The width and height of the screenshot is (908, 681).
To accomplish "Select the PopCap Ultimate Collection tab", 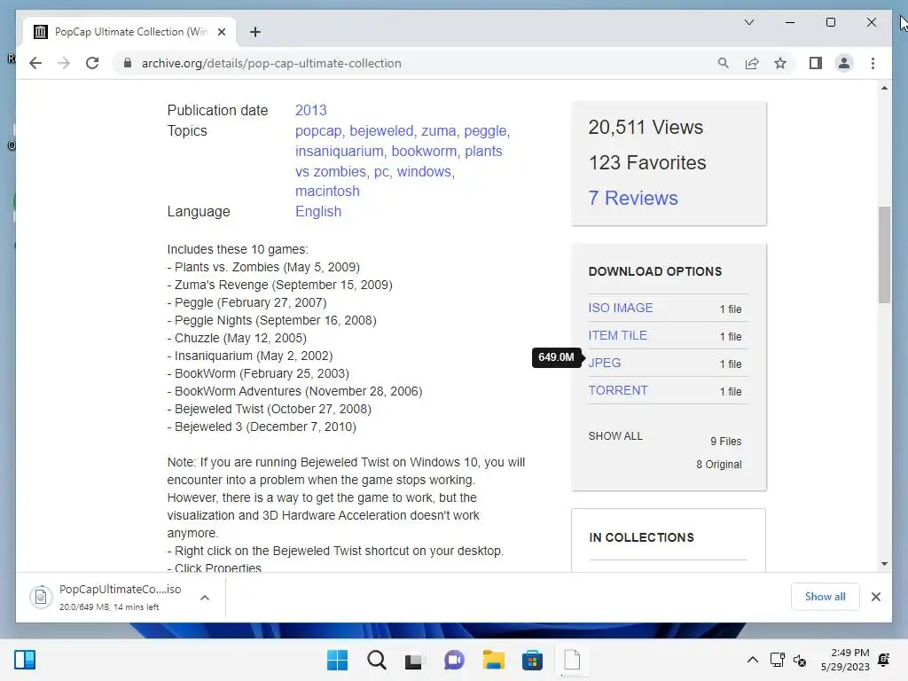I will (129, 32).
